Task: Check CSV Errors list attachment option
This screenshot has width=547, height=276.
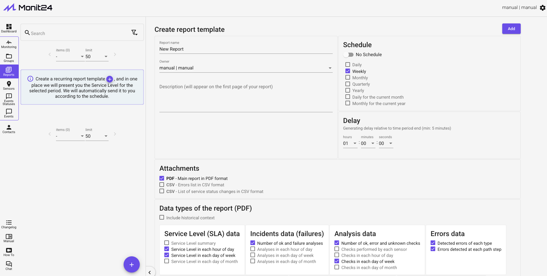Action: coord(162,185)
